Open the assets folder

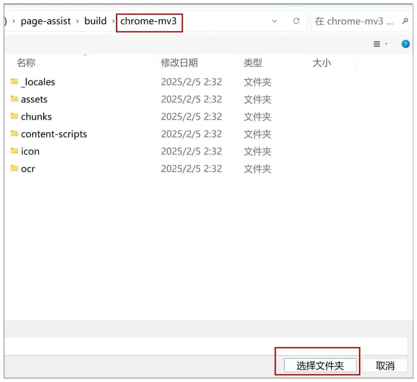pos(34,99)
